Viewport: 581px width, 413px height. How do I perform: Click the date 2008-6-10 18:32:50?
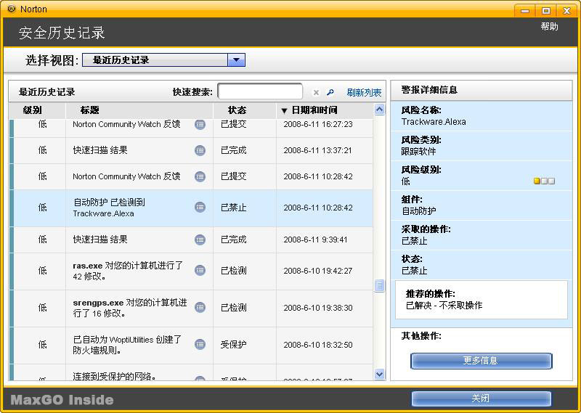pos(318,345)
